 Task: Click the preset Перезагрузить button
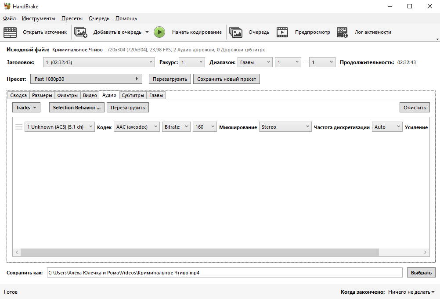click(x=170, y=79)
